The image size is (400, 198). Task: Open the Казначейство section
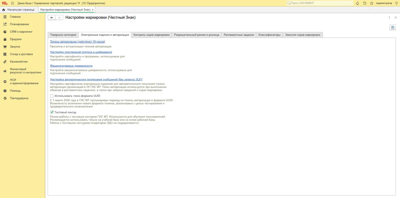19,62
